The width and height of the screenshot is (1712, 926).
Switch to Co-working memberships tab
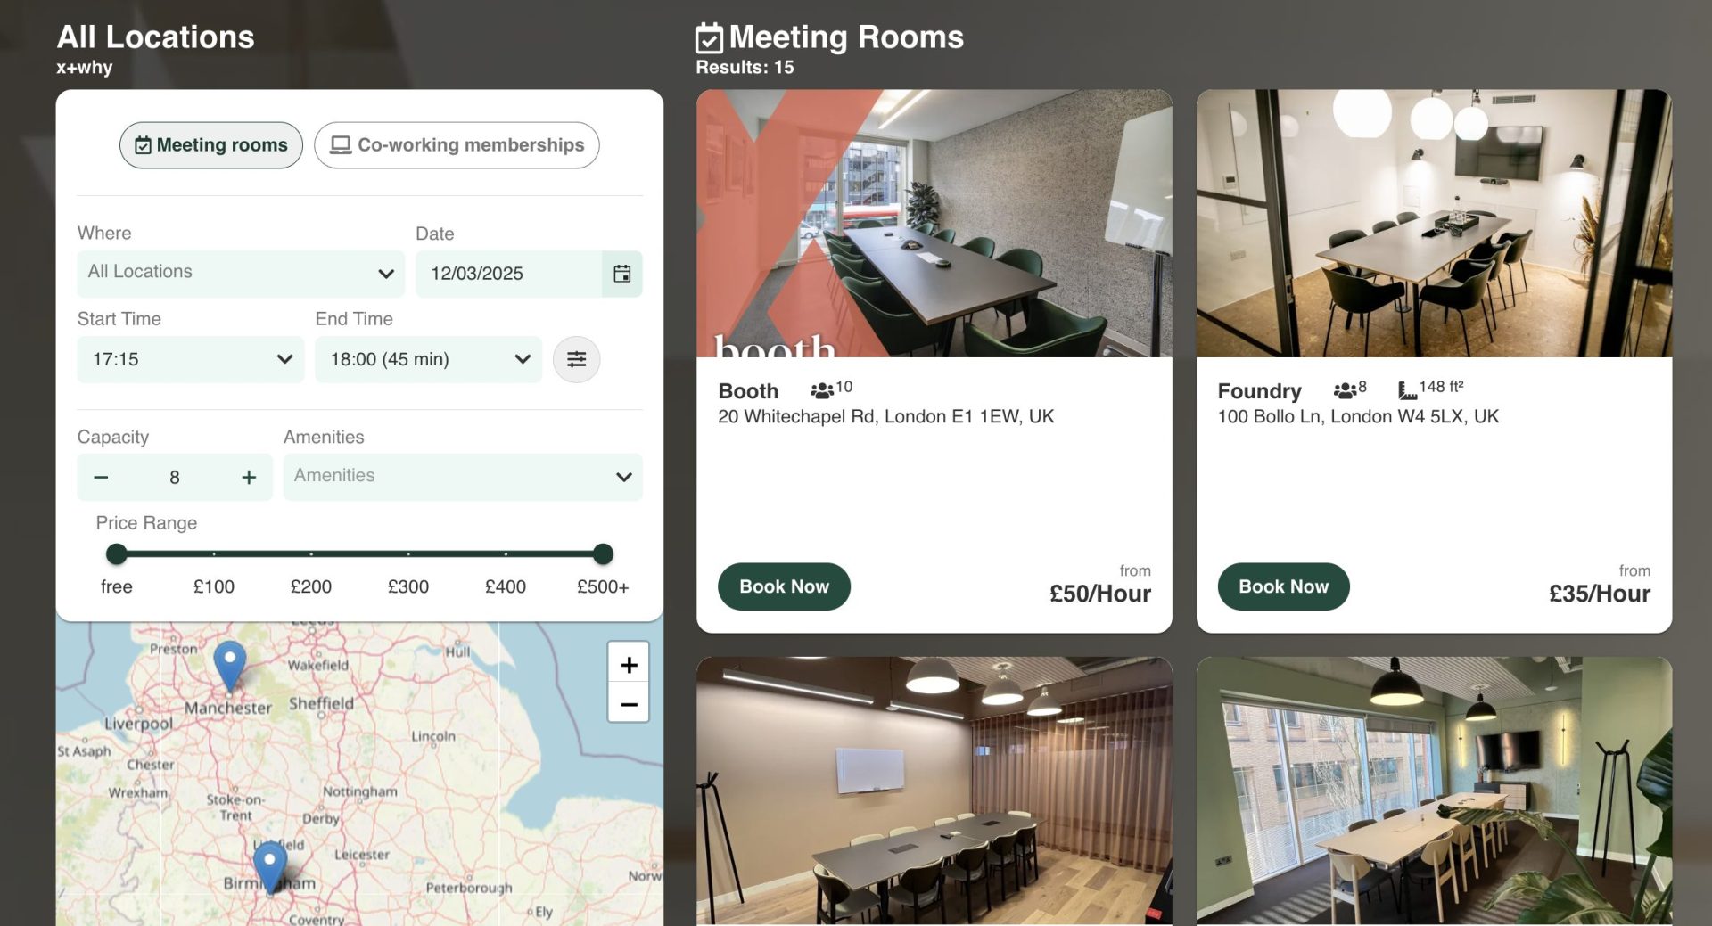coord(457,145)
